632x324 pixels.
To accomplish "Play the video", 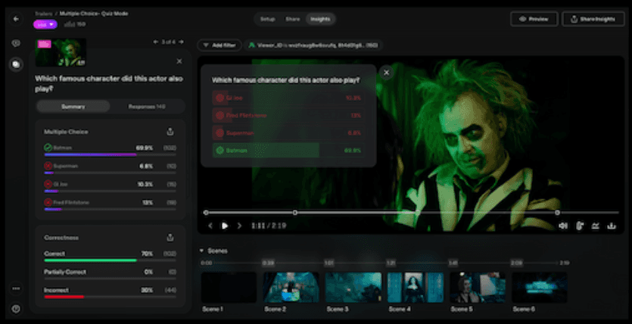I will pyautogui.click(x=225, y=226).
